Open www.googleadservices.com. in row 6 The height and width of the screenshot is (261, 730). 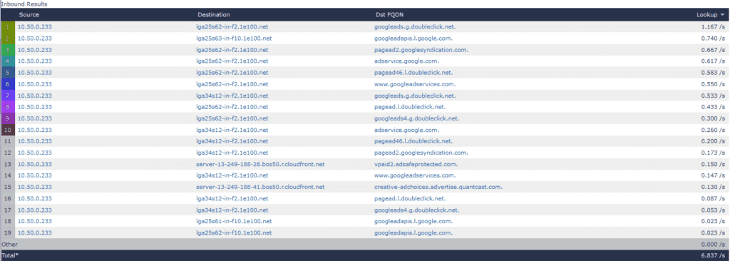[x=415, y=84]
